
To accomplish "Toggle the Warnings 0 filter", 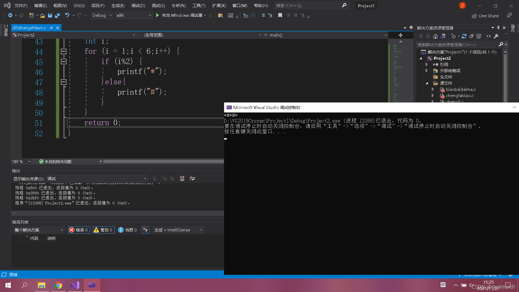I will click(103, 230).
